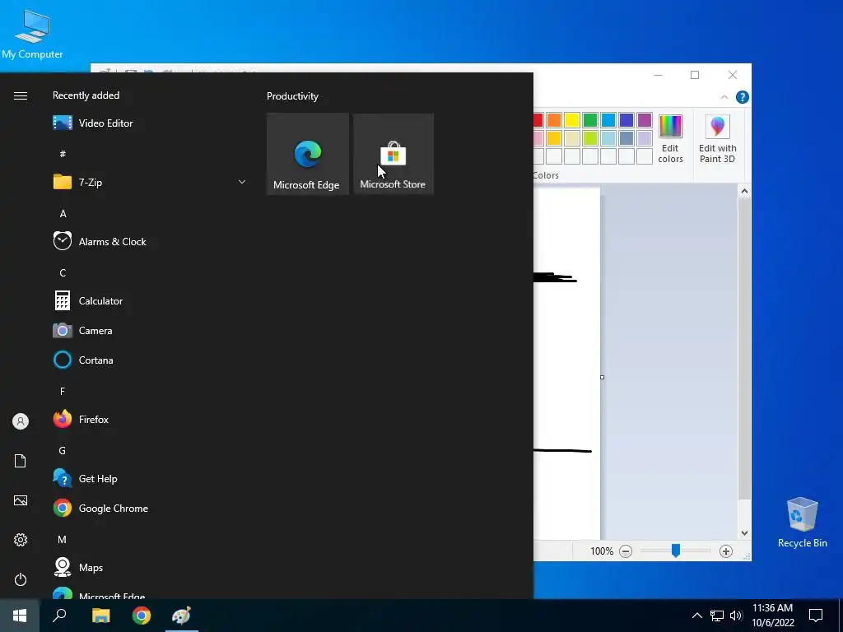Expand the 7-Zip folder chevron
This screenshot has width=843, height=632.
242,182
